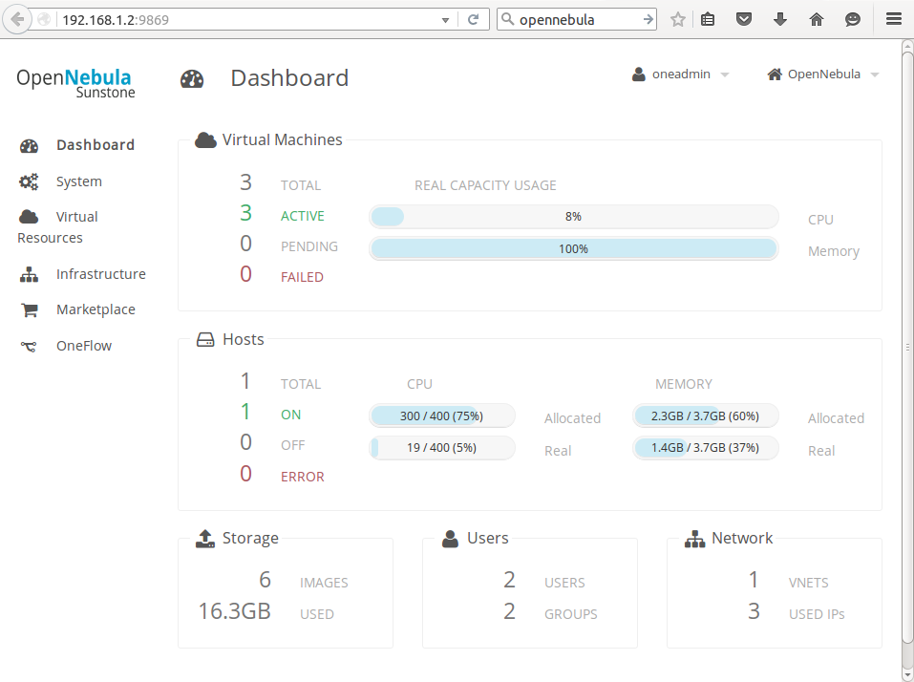
Task: Select Marketplace in the sidebar menu
Action: click(96, 309)
